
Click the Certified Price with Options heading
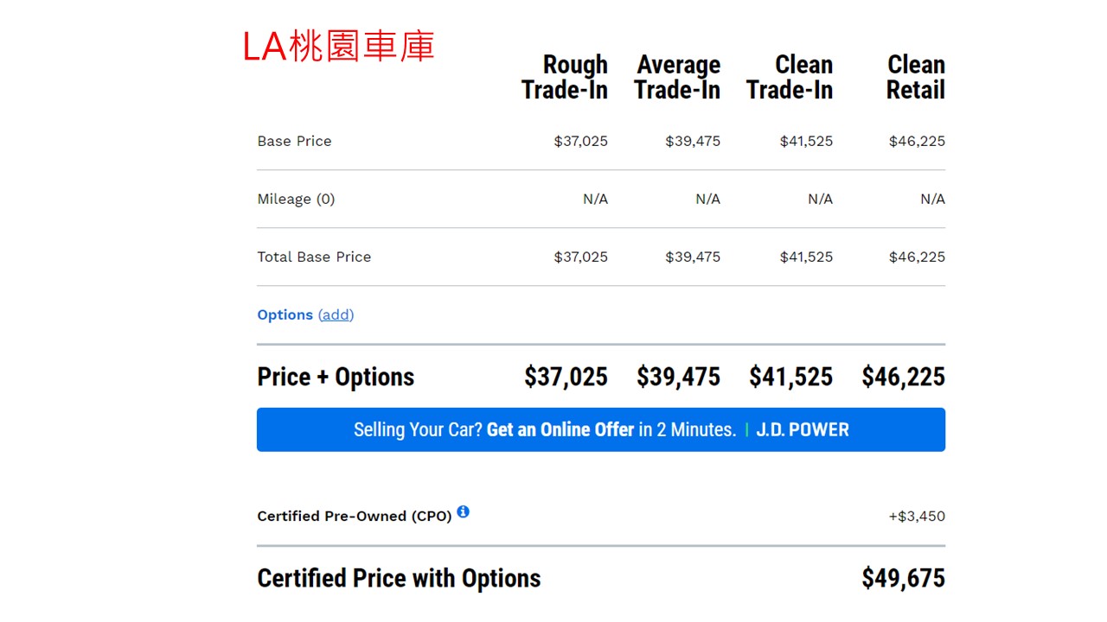click(x=399, y=578)
